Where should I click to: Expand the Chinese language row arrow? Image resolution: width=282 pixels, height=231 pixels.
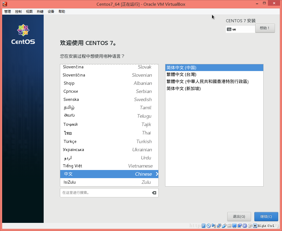tap(157, 174)
